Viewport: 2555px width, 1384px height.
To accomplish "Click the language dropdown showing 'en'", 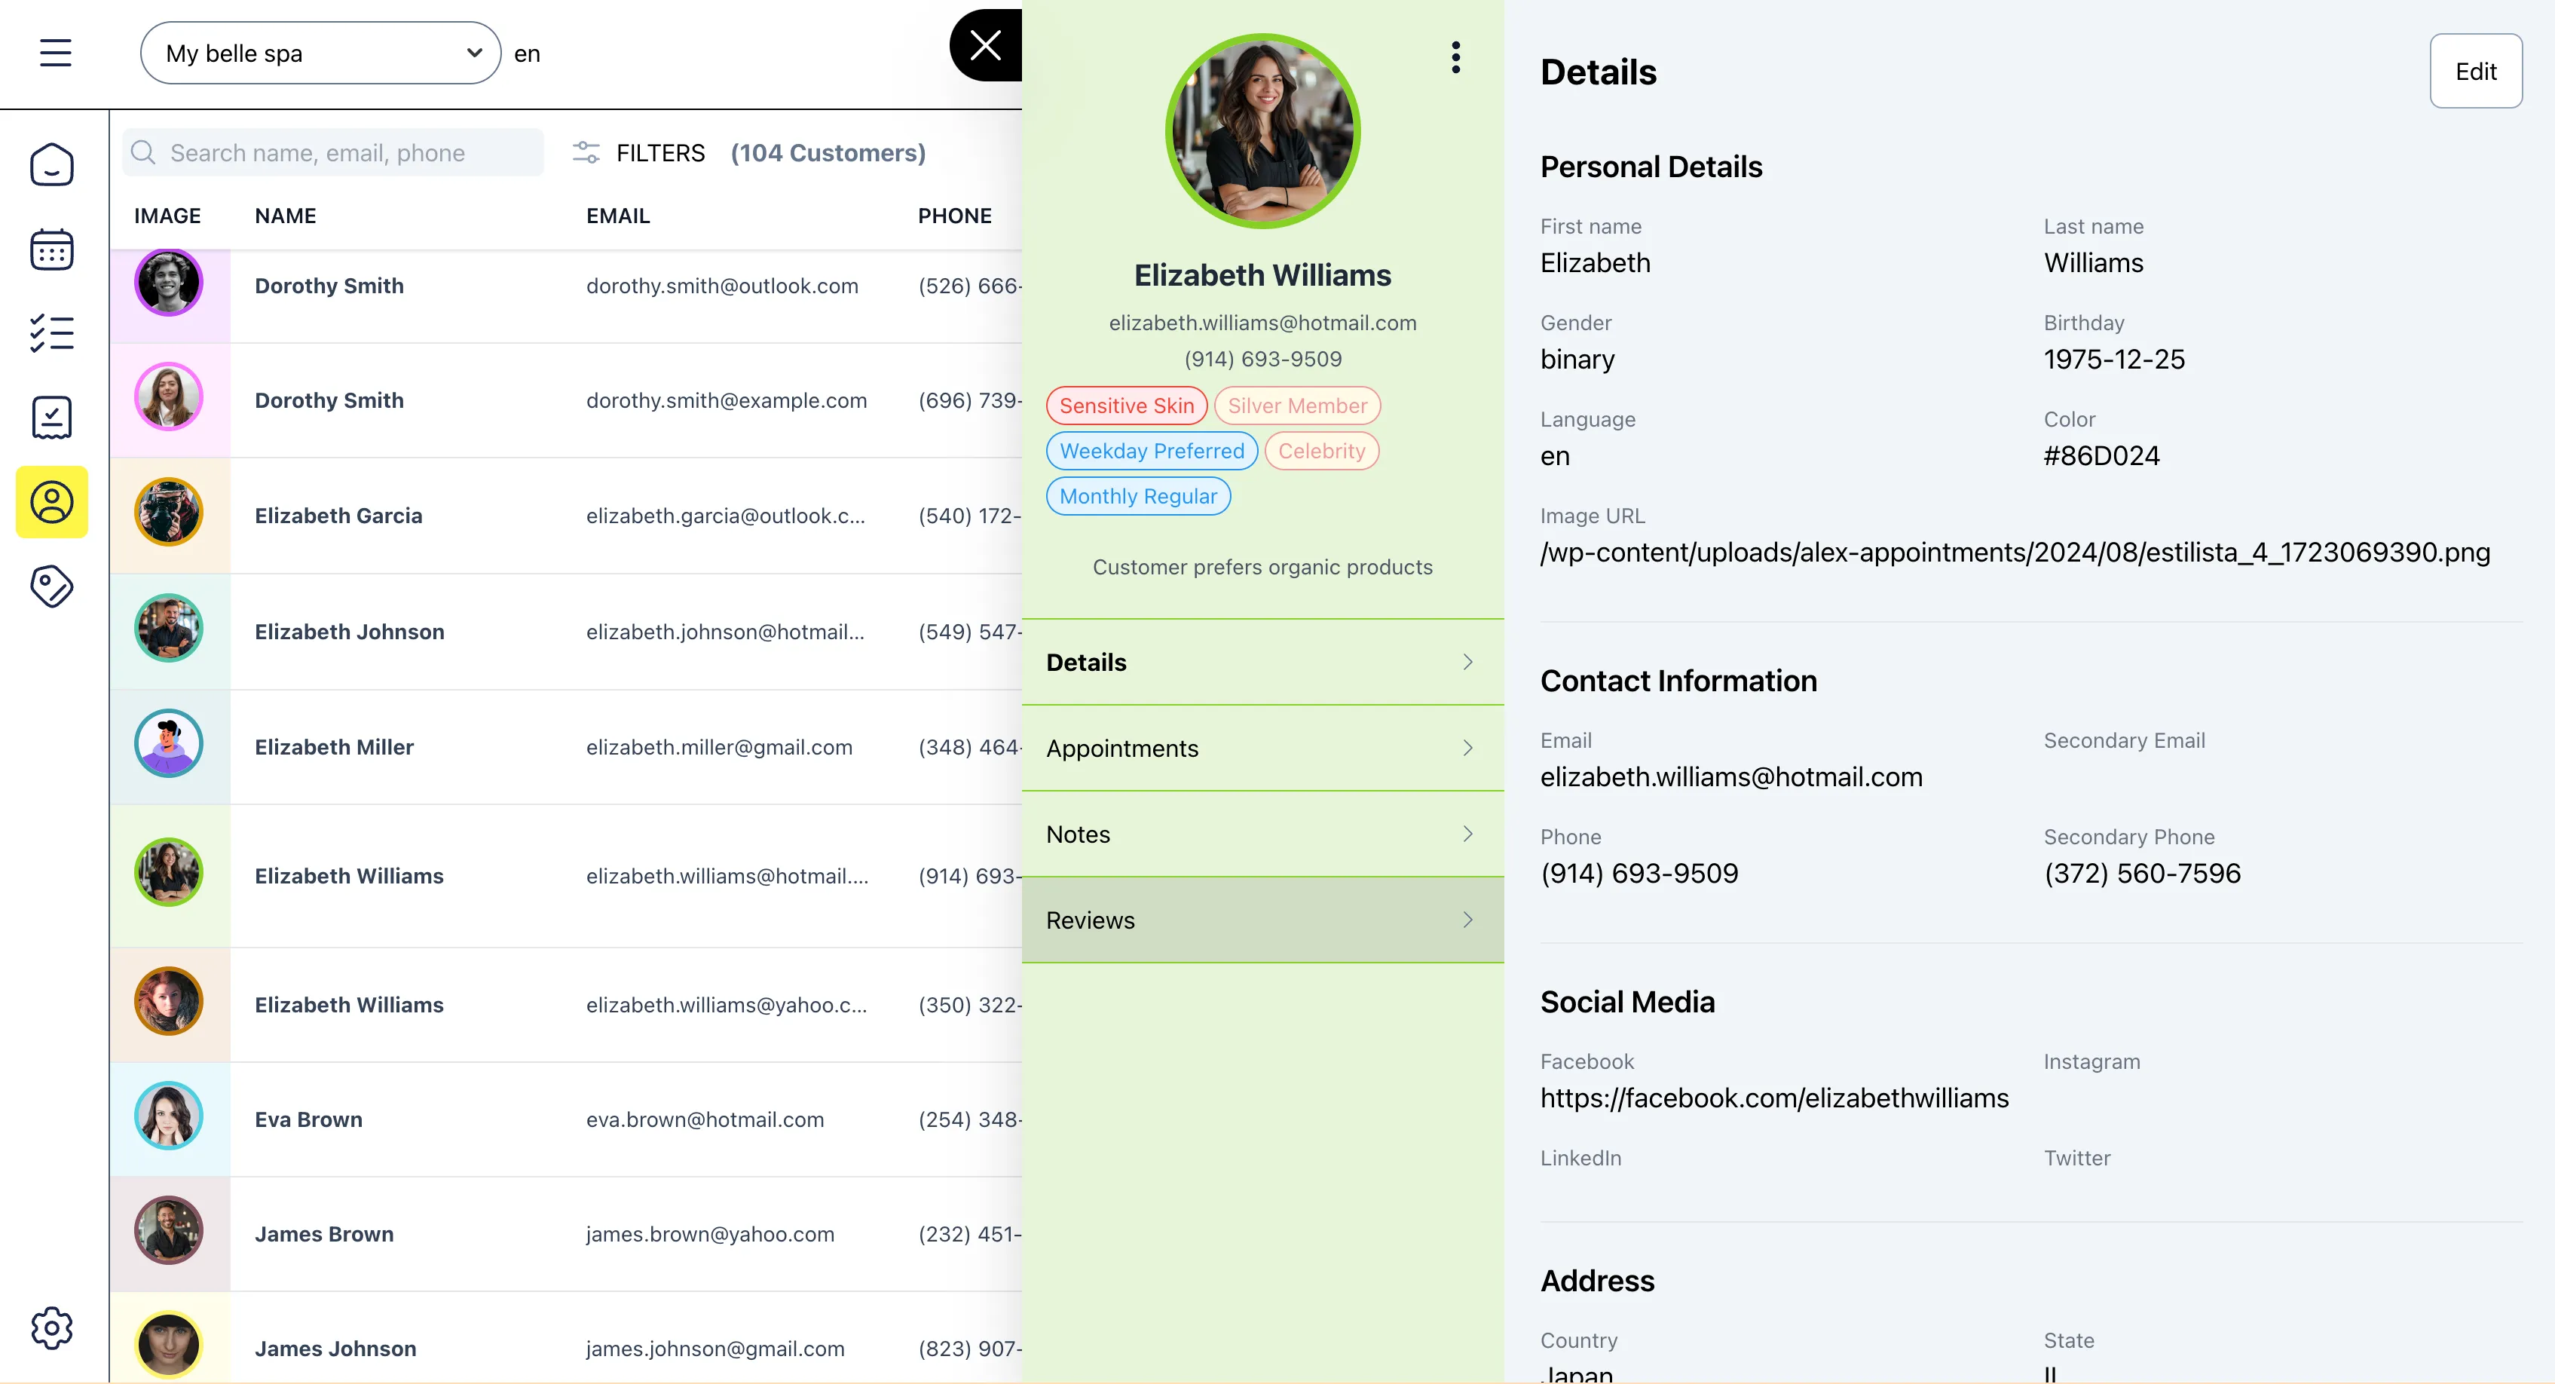I will point(528,53).
